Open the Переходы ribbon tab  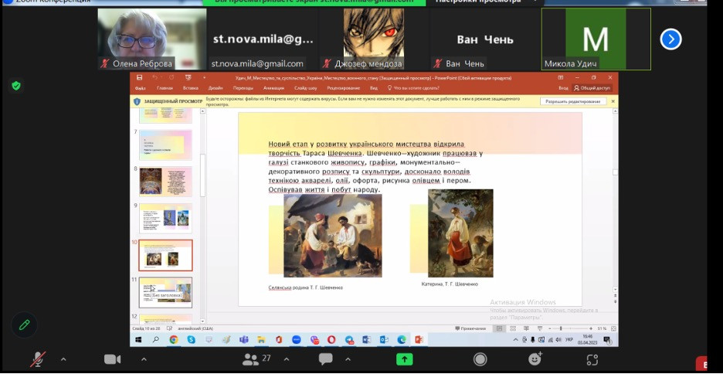(x=243, y=88)
